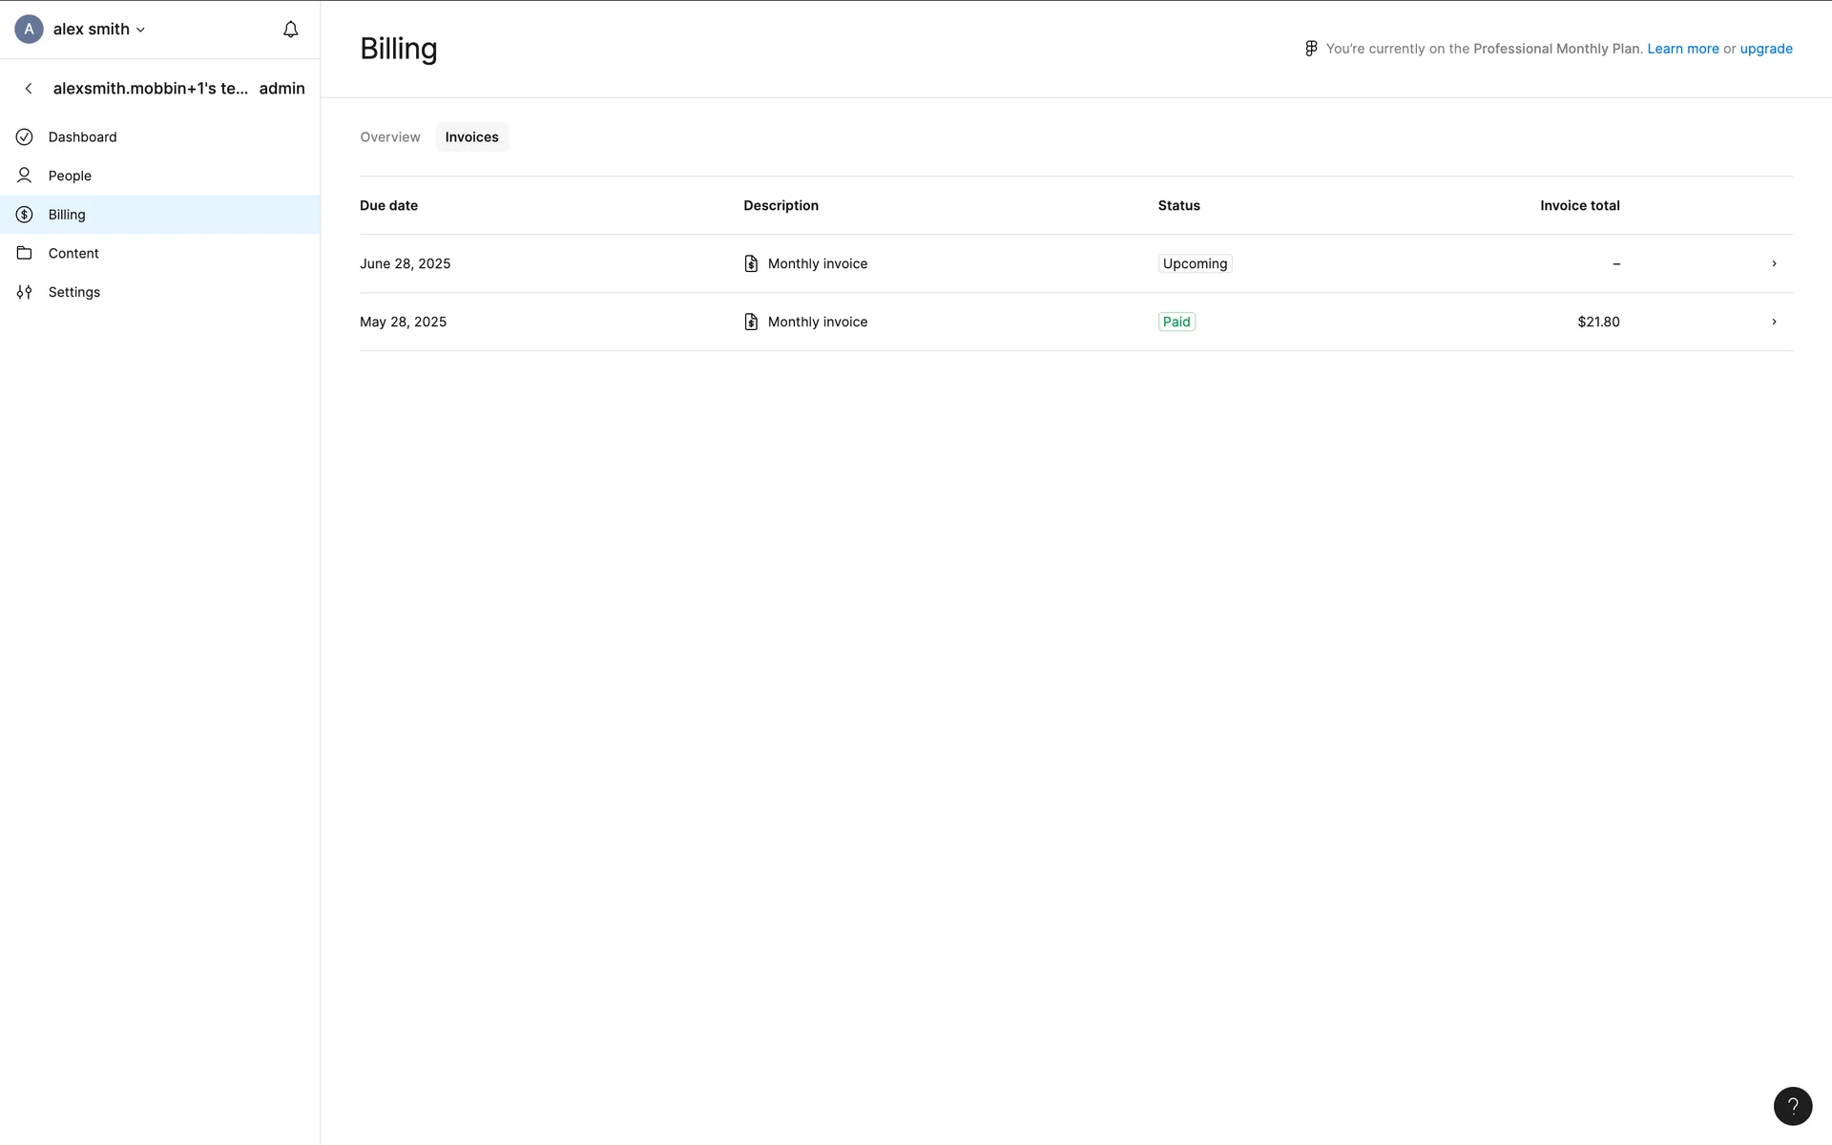Click invoice document icon for June 28 row

(751, 263)
